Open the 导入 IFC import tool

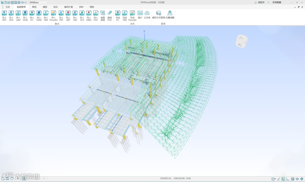[x=32, y=16]
